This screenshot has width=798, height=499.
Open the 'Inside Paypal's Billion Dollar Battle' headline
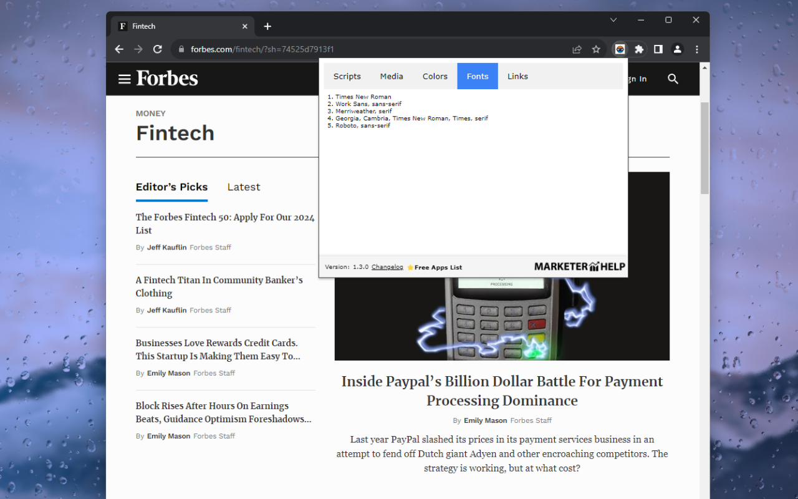click(502, 390)
